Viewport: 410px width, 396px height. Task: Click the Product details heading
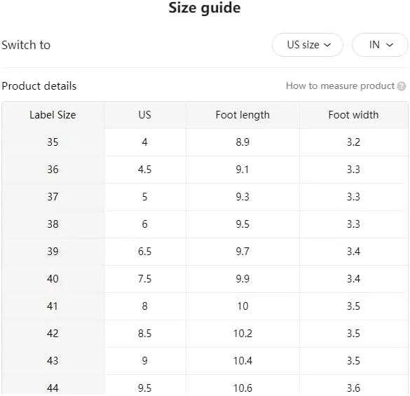[39, 86]
